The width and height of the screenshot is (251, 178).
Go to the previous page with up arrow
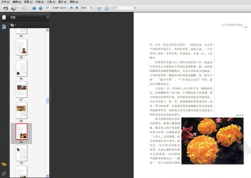34,8
